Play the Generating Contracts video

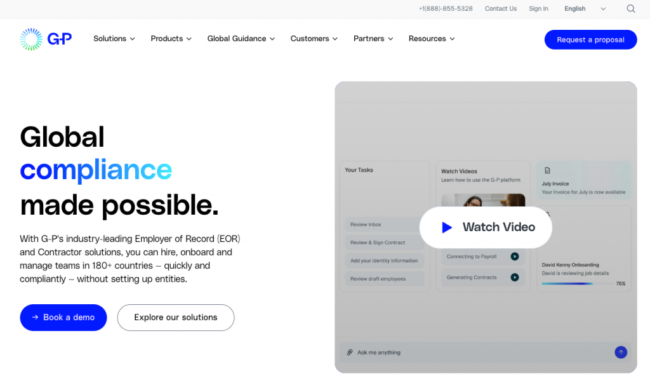coord(514,277)
